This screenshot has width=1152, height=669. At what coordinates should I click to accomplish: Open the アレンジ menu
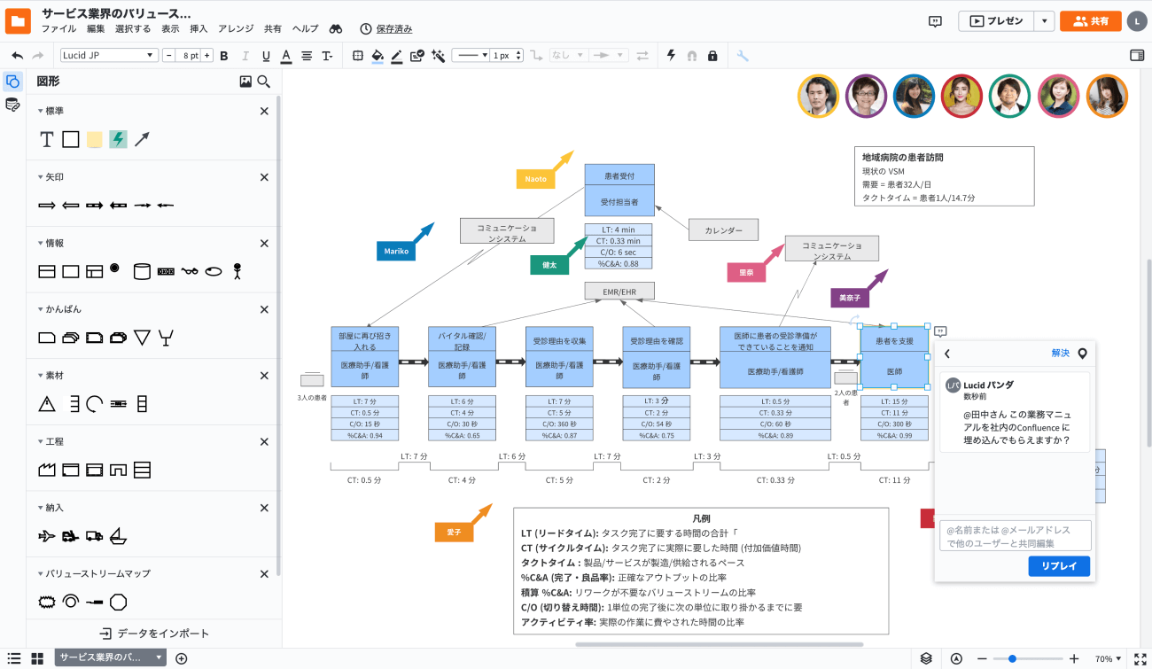tap(235, 28)
